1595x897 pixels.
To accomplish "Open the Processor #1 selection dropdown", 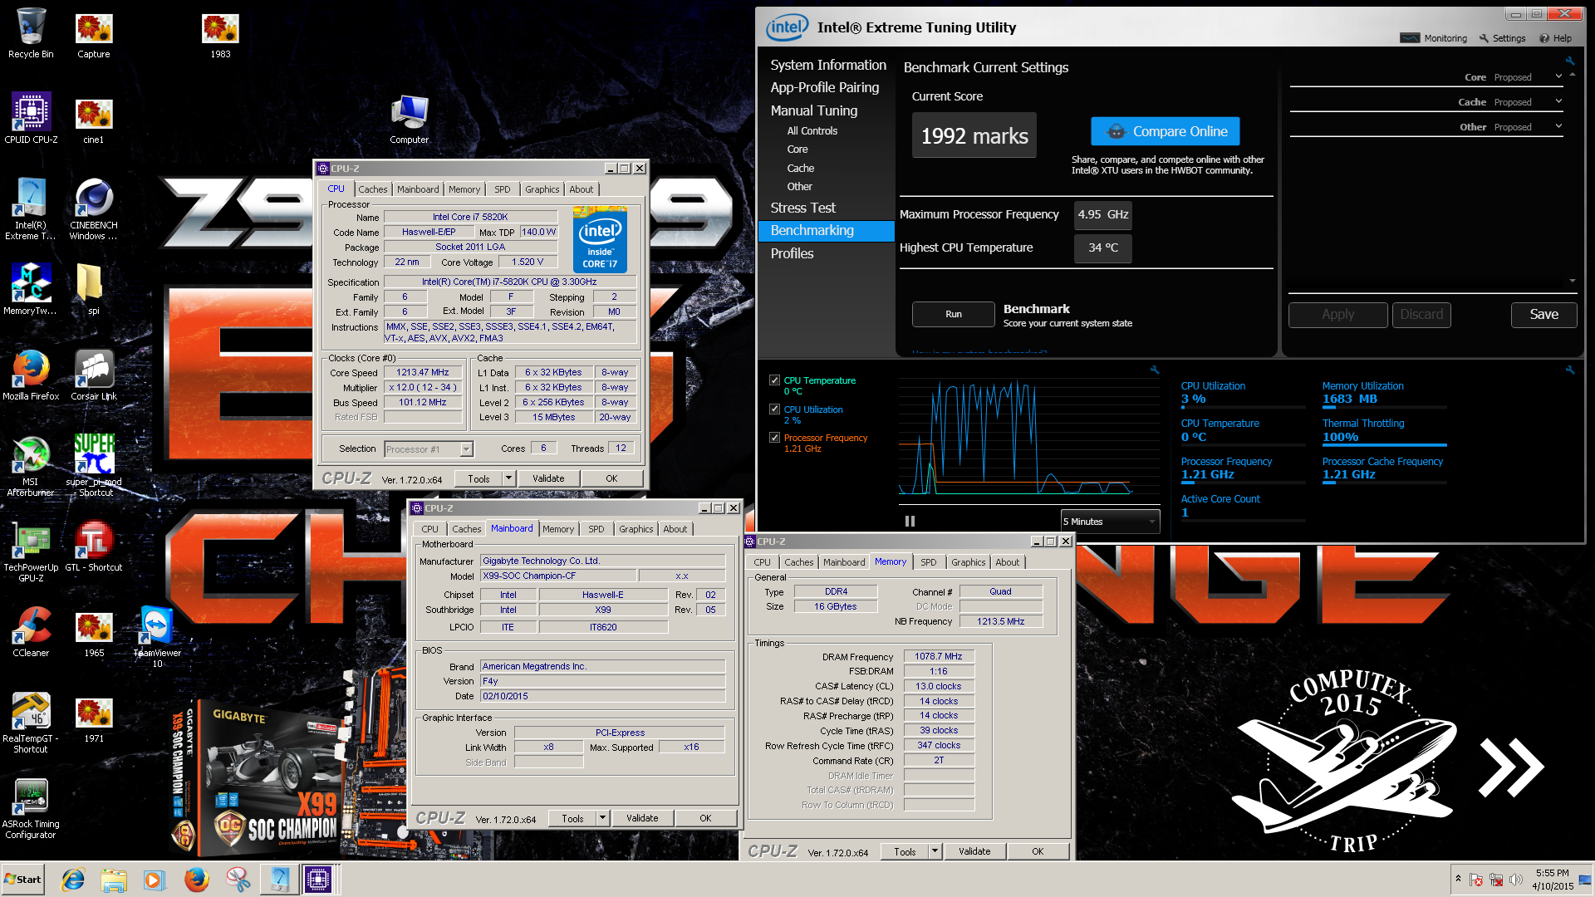I will (429, 449).
